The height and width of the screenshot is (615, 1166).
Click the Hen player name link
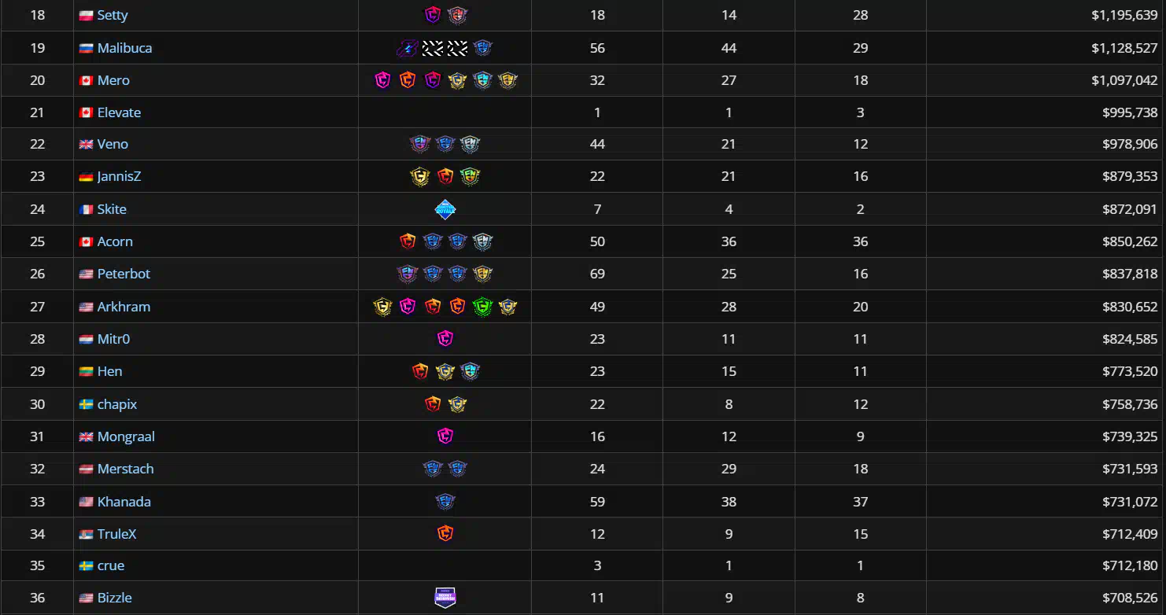click(109, 371)
